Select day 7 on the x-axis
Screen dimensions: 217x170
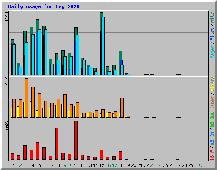[x=52, y=165]
